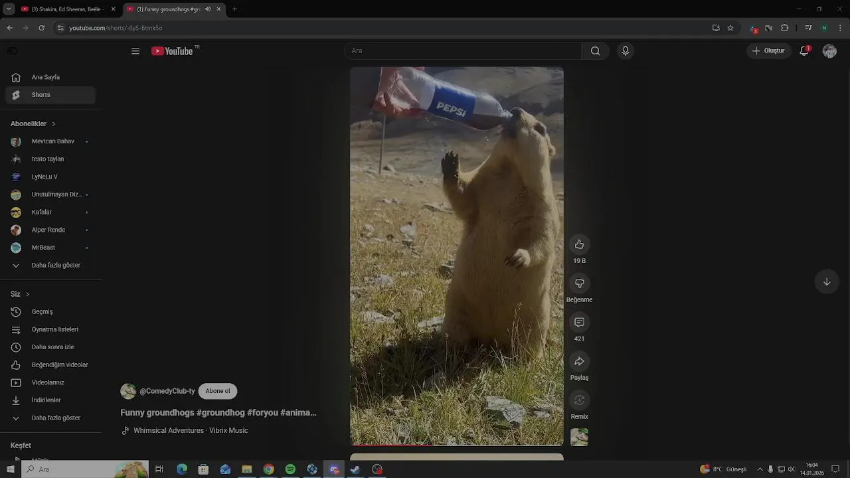Start voice search with the microphone icon

click(x=626, y=51)
